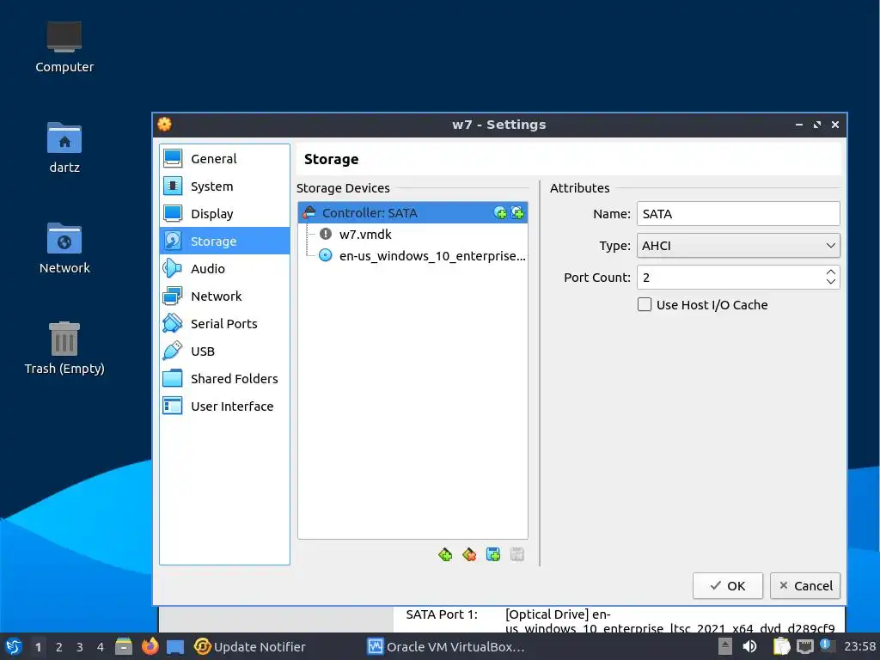This screenshot has height=660, width=880.
Task: Open the User Interface settings category
Action: click(224, 406)
